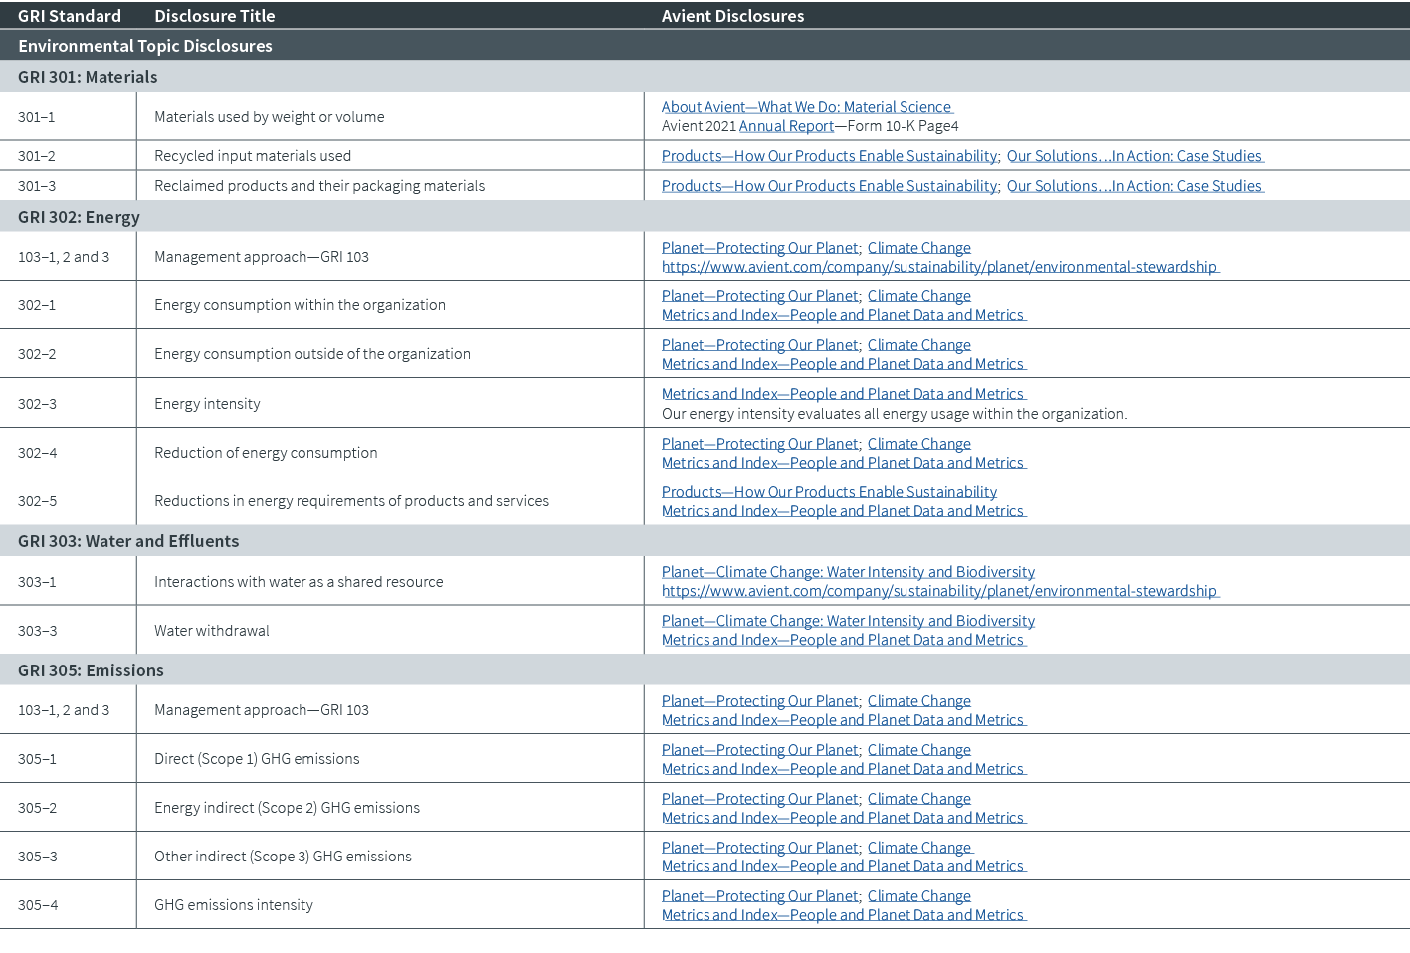Open Climate Change link for Scope 3 emissions row

pyautogui.click(x=918, y=847)
